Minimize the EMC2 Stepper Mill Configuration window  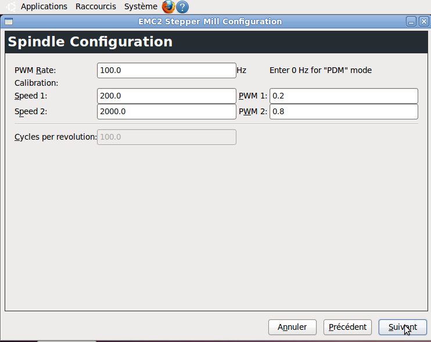pos(411,21)
